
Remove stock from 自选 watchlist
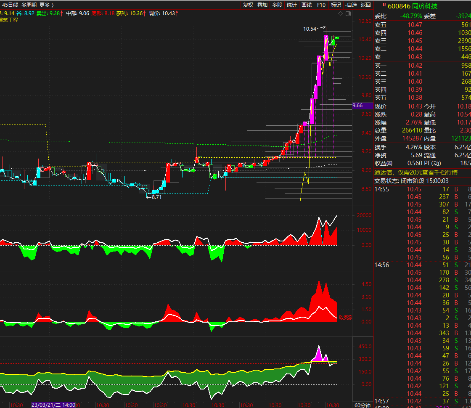click(x=351, y=5)
